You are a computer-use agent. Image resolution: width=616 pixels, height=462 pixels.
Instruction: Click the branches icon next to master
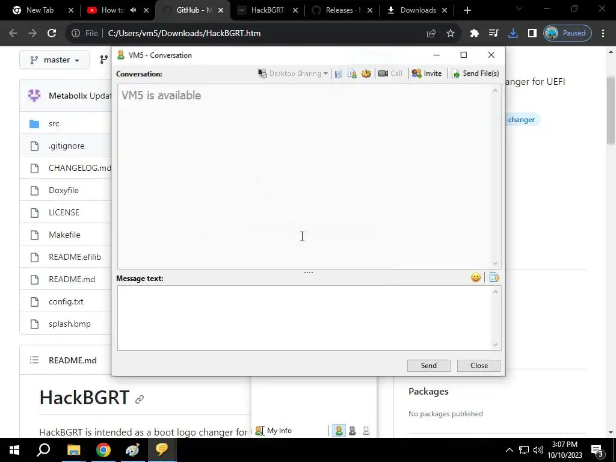103,60
